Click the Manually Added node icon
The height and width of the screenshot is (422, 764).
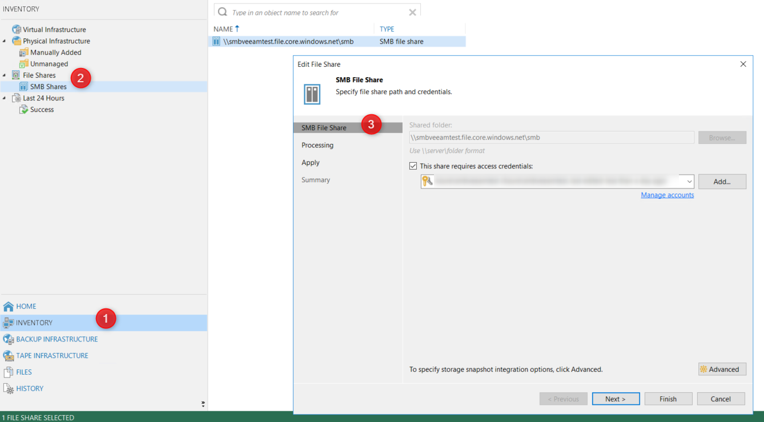point(23,53)
